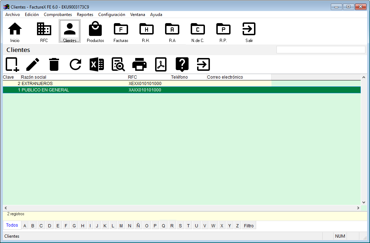Open Productos shopping bag icon

pos(95,31)
